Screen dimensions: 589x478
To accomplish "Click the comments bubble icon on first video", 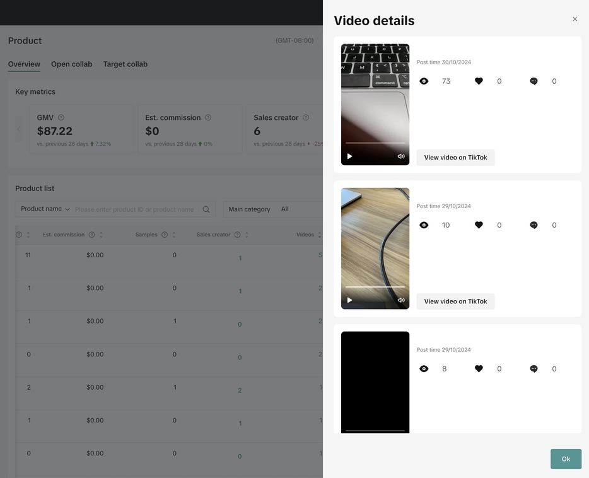I will [534, 81].
